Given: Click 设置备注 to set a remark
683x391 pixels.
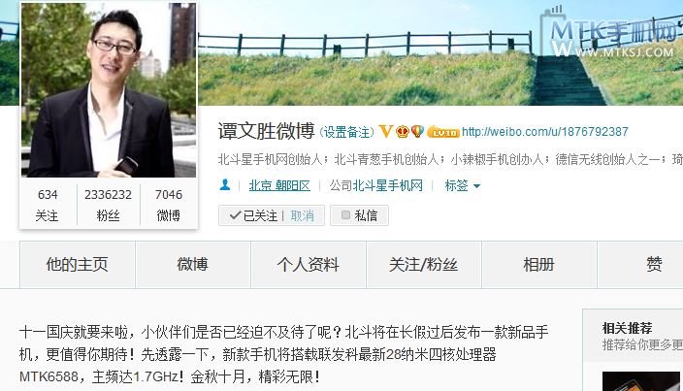Looking at the screenshot, I should [346, 132].
